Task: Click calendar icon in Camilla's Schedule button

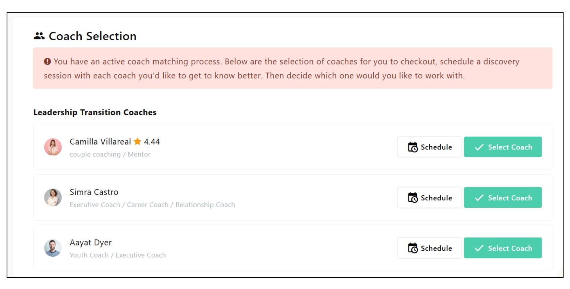Action: (x=413, y=147)
